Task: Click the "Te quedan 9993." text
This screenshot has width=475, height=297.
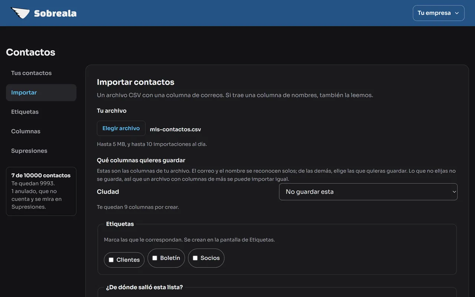Action: pyautogui.click(x=33, y=183)
